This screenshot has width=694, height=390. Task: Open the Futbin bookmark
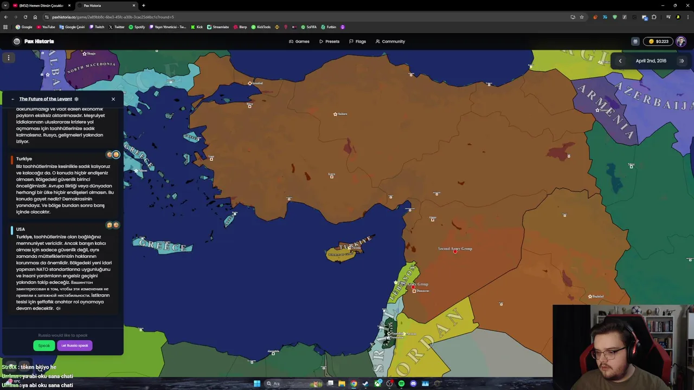click(329, 27)
